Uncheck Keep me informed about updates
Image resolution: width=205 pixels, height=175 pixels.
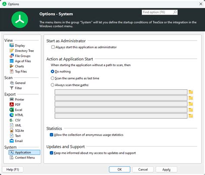51,153
